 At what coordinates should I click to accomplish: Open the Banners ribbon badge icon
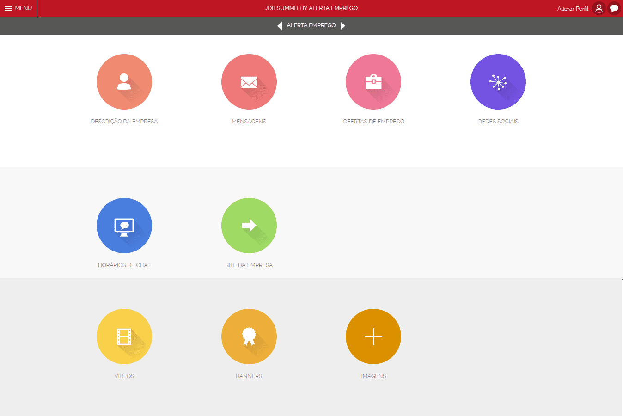point(249,336)
